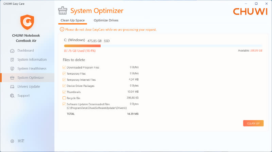
Task: Click the TOTAL '14.39 MB' value
Action: pos(133,114)
